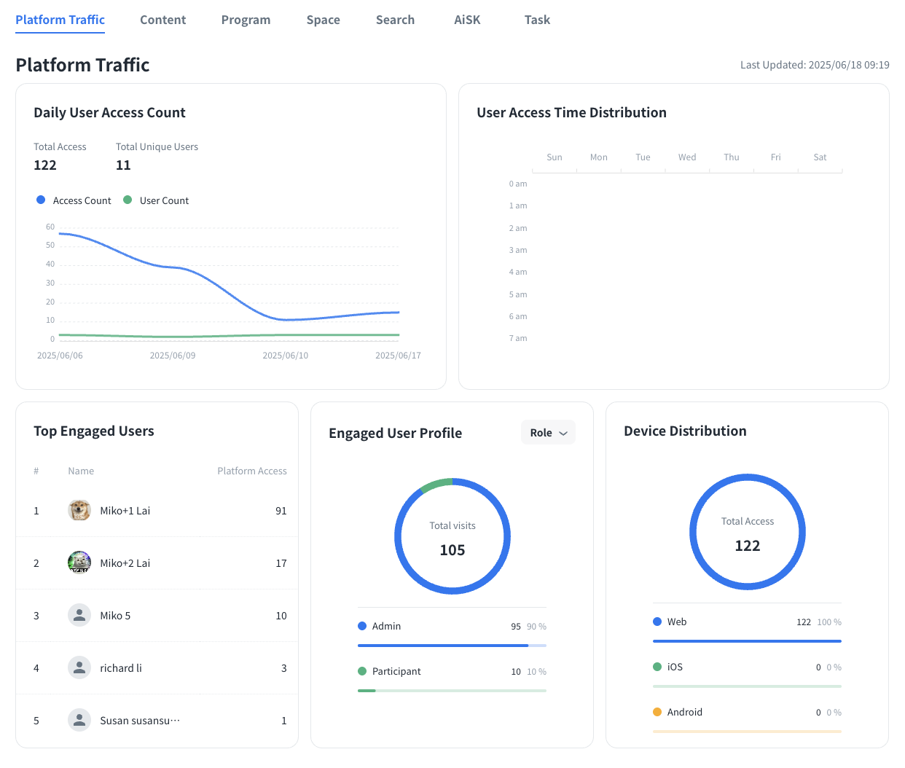
Task: Open the Search tab
Action: pyautogui.click(x=395, y=20)
